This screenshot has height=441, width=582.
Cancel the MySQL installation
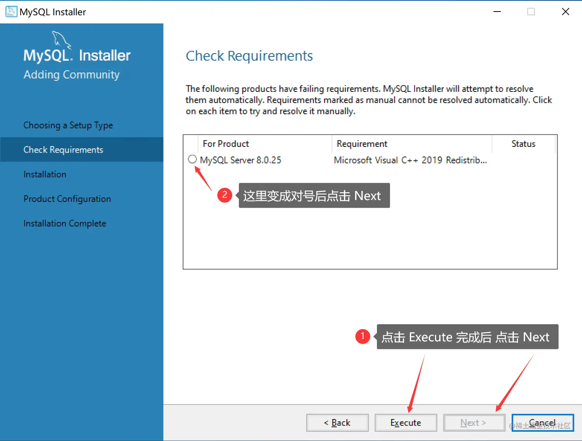click(x=542, y=423)
